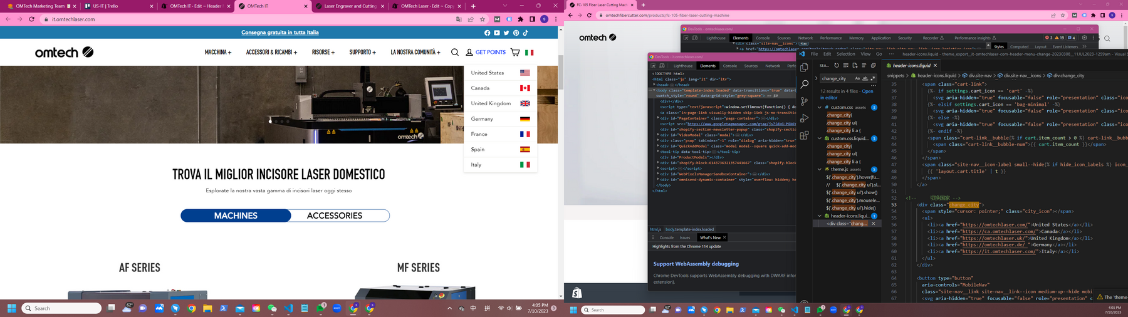The image size is (1128, 317).
Task: Reload the it.omtechlaser.com page in Chrome
Action: [x=31, y=19]
